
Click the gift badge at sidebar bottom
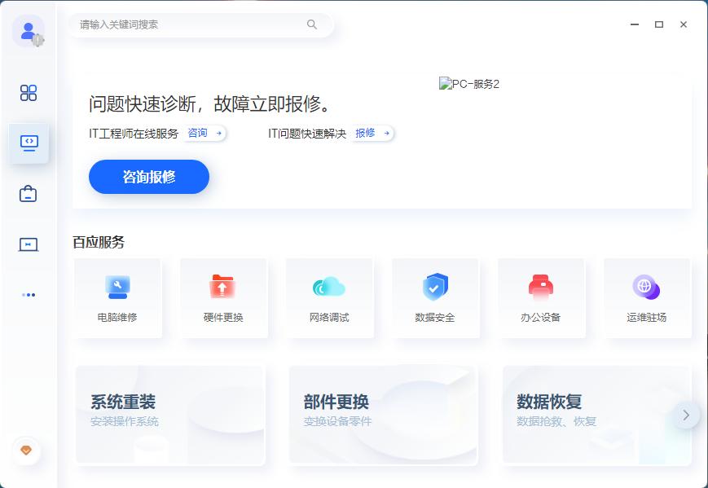point(27,451)
